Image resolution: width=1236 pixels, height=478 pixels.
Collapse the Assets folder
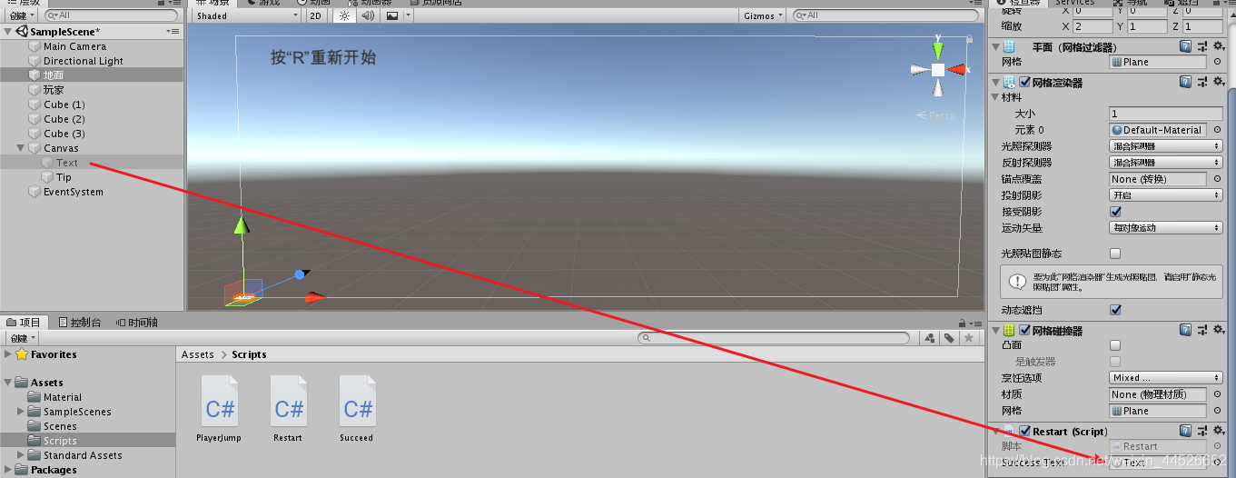(x=8, y=383)
